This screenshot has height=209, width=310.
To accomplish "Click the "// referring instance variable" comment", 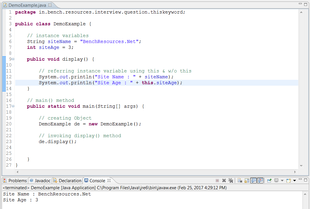I will pos(115,71).
